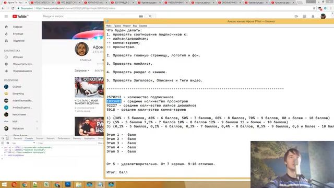The width and height of the screenshot is (334, 188).
Task: Open the ЧТО СТАЛО С МОЕЙ ТАЧКОЙ video title
Action: click(x=87, y=102)
